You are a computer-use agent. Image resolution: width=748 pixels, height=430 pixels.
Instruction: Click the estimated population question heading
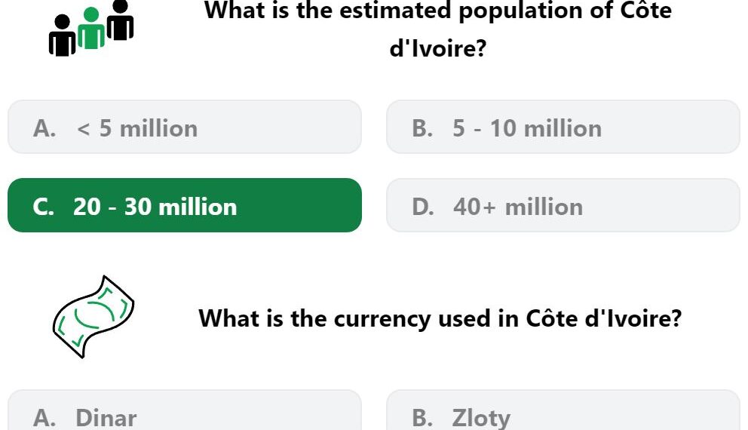(x=438, y=29)
